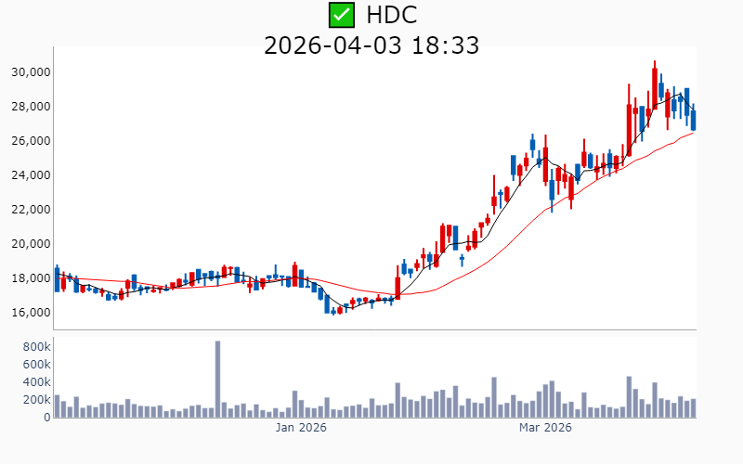Click the HDC ticker title
Viewport: 743px width, 464px height.
pyautogui.click(x=391, y=15)
